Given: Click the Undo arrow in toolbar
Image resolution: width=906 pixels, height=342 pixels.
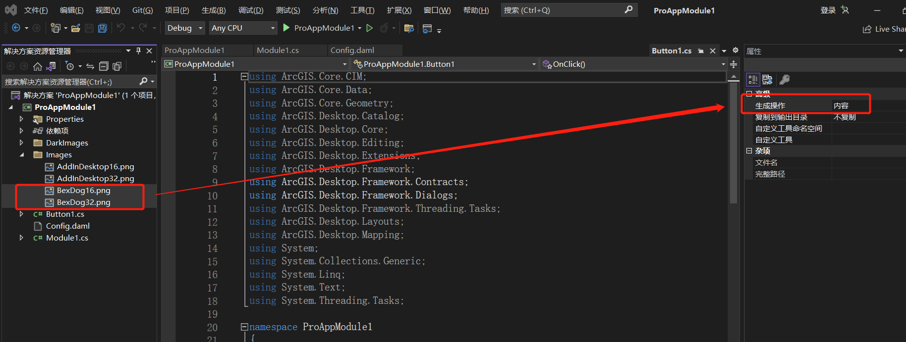Looking at the screenshot, I should [121, 28].
